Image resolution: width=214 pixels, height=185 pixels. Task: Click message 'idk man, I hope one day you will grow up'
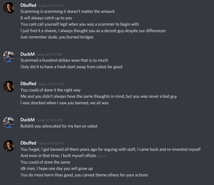pos(57,169)
